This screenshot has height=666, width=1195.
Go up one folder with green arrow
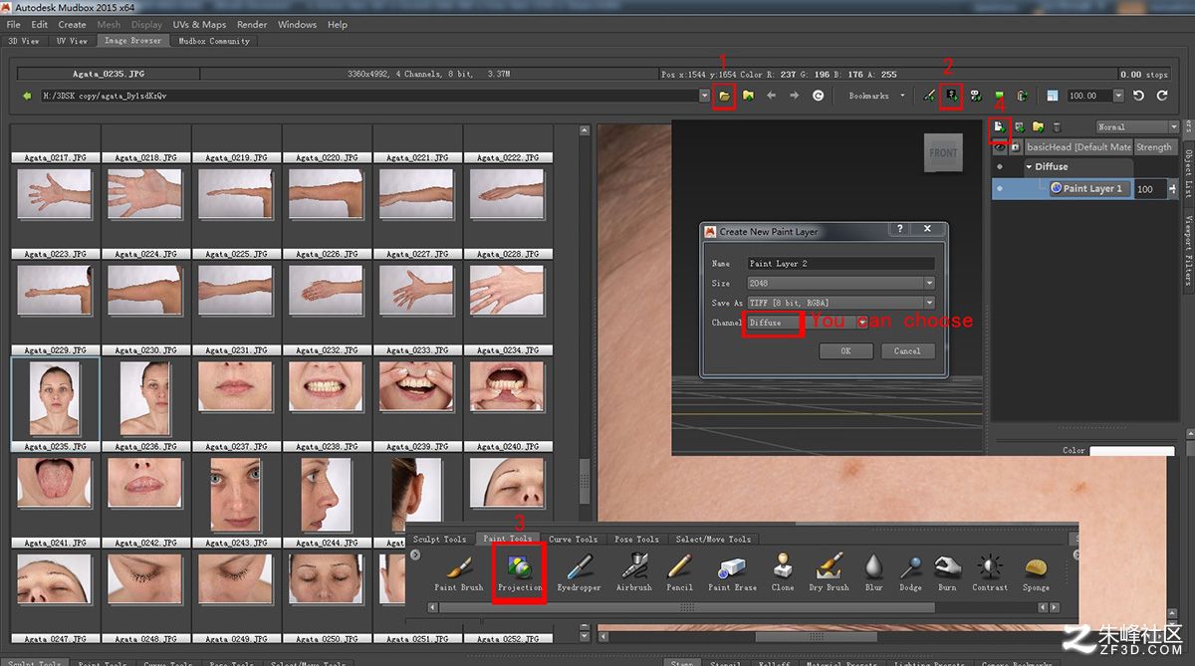coord(26,96)
